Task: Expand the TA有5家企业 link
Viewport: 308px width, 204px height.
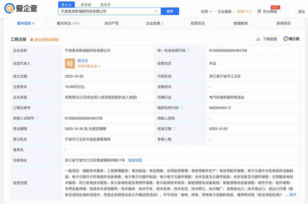Action: (x=89, y=66)
